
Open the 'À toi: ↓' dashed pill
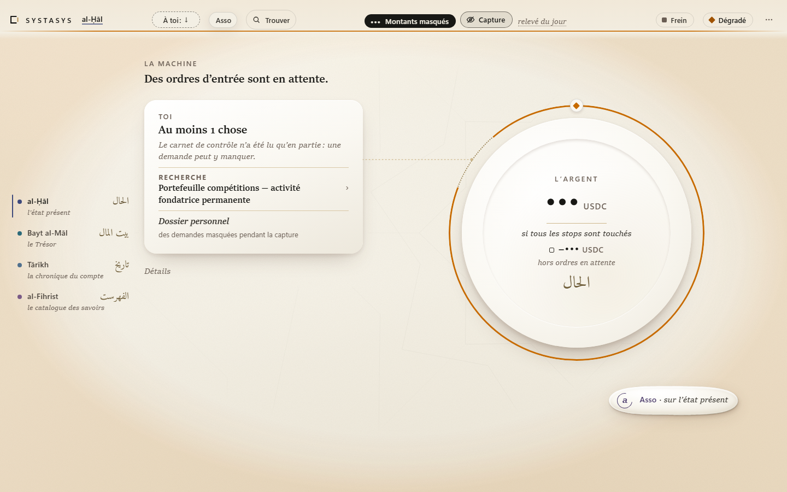tap(176, 20)
